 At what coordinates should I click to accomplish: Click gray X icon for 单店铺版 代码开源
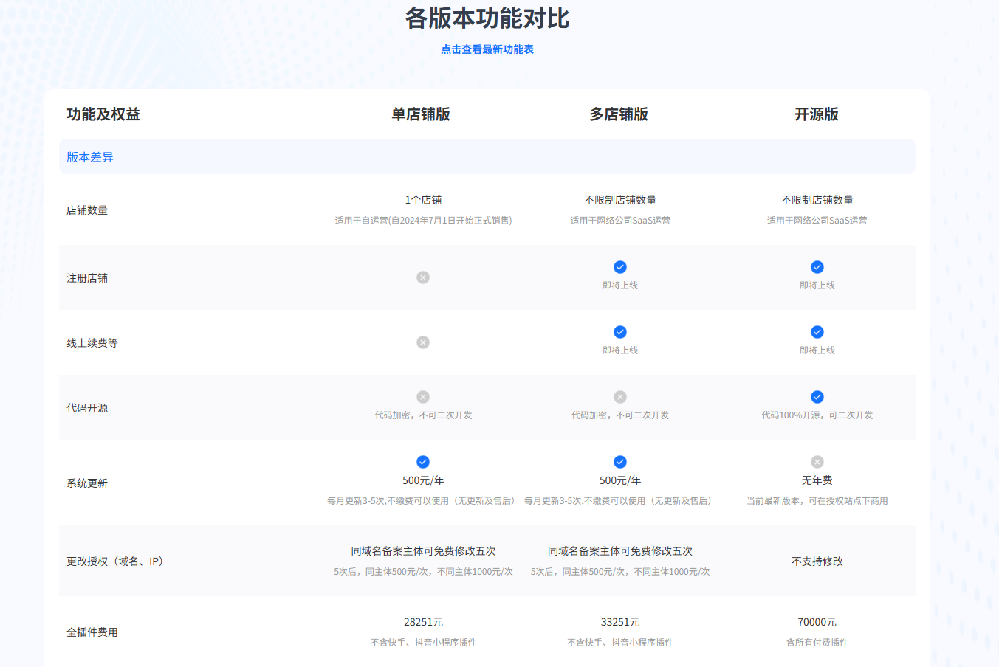[x=423, y=397]
